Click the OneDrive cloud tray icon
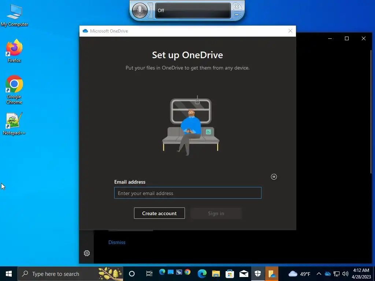 pyautogui.click(x=328, y=274)
